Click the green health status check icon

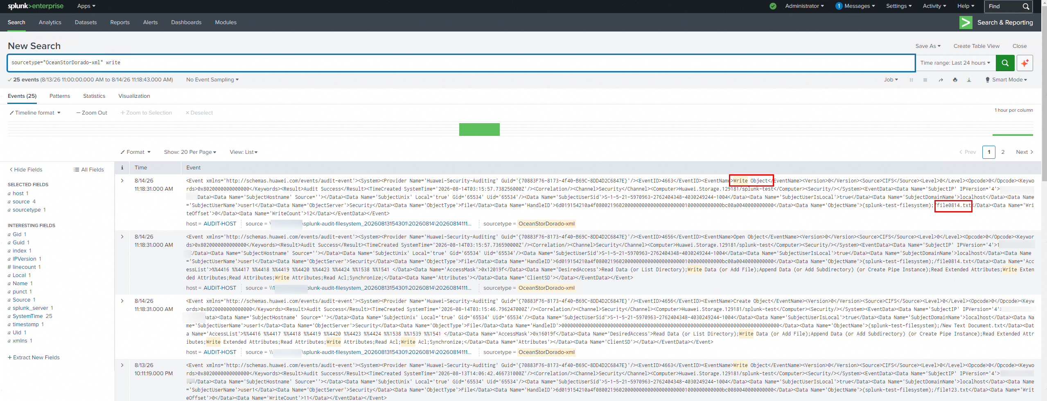click(773, 6)
